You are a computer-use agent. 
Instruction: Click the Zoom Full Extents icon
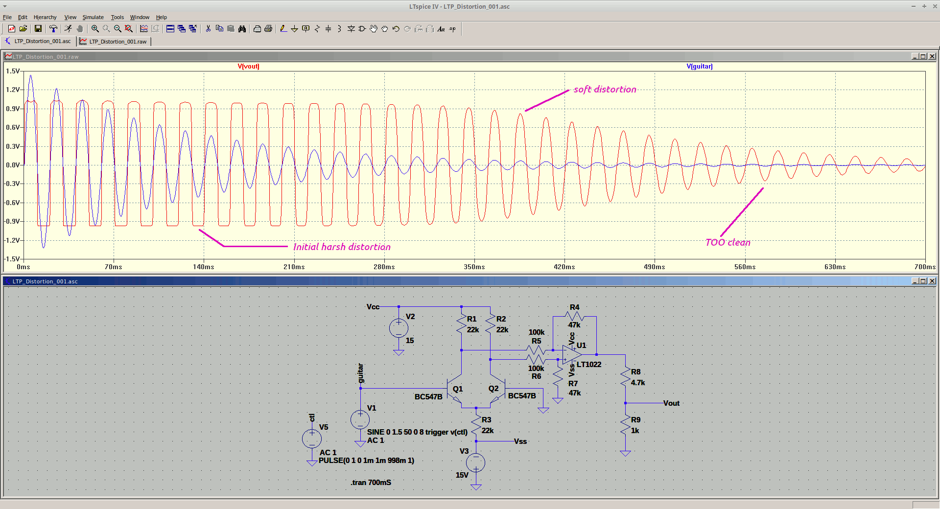coord(129,29)
